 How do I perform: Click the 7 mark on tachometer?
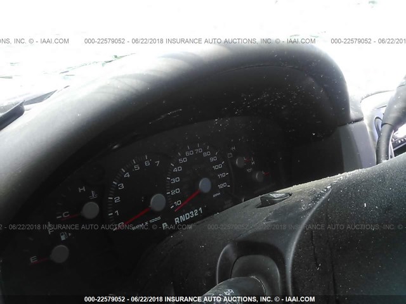coord(156,163)
